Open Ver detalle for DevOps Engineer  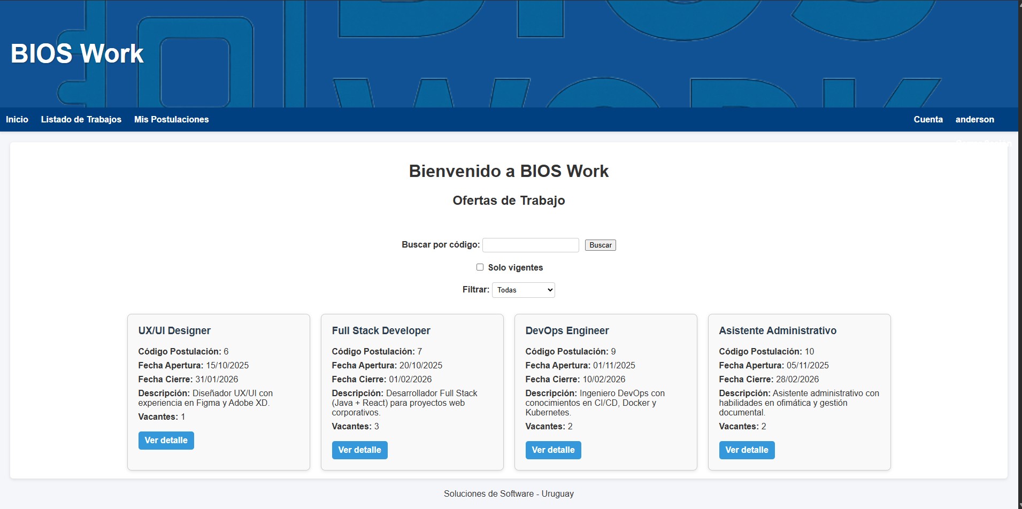[x=553, y=450]
